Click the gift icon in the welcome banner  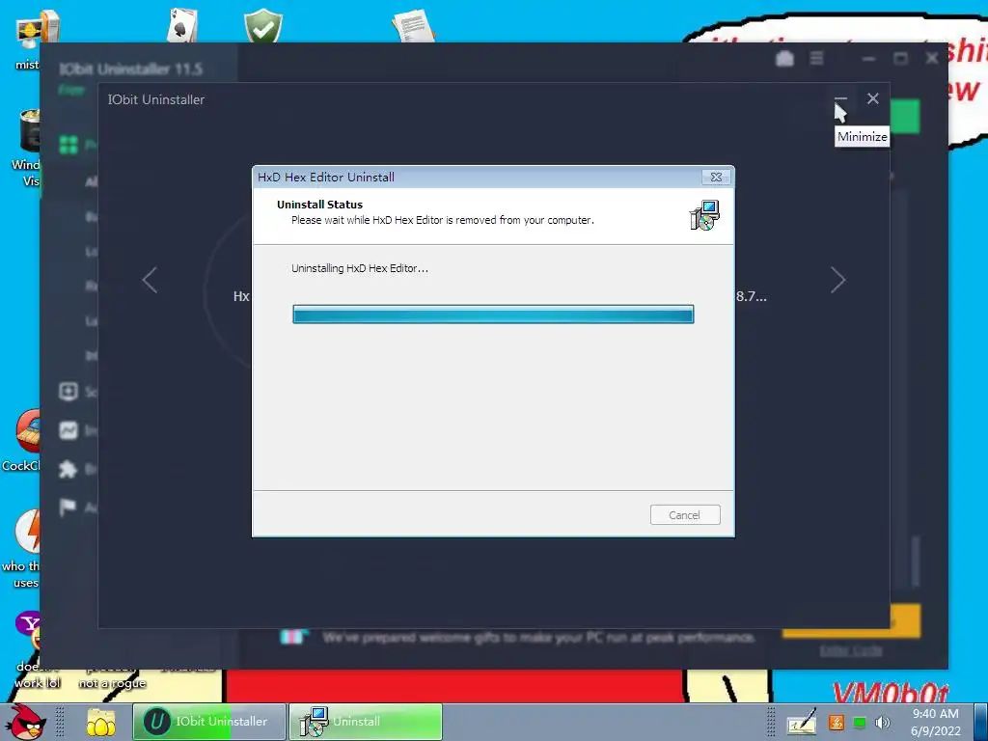293,637
